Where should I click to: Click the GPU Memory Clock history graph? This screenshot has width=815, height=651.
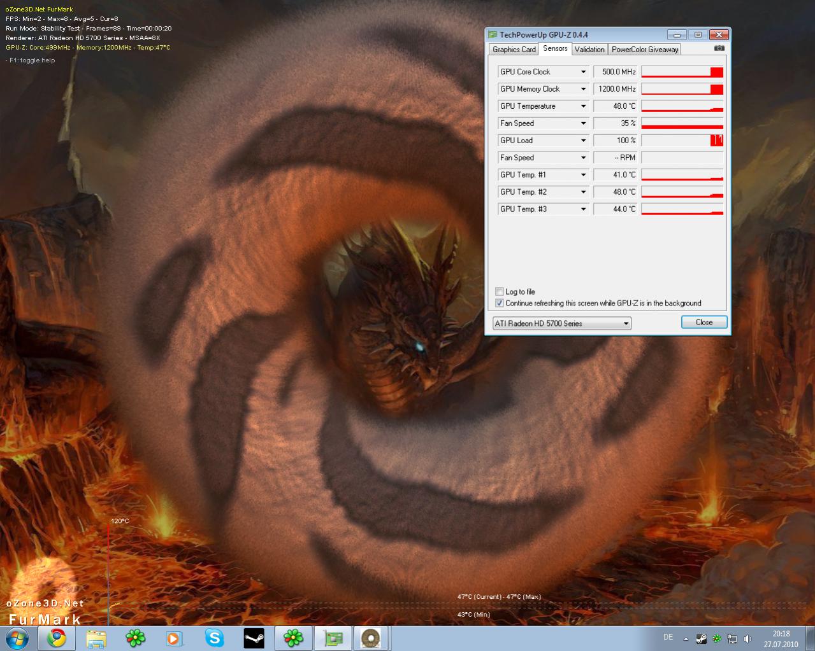(x=682, y=89)
